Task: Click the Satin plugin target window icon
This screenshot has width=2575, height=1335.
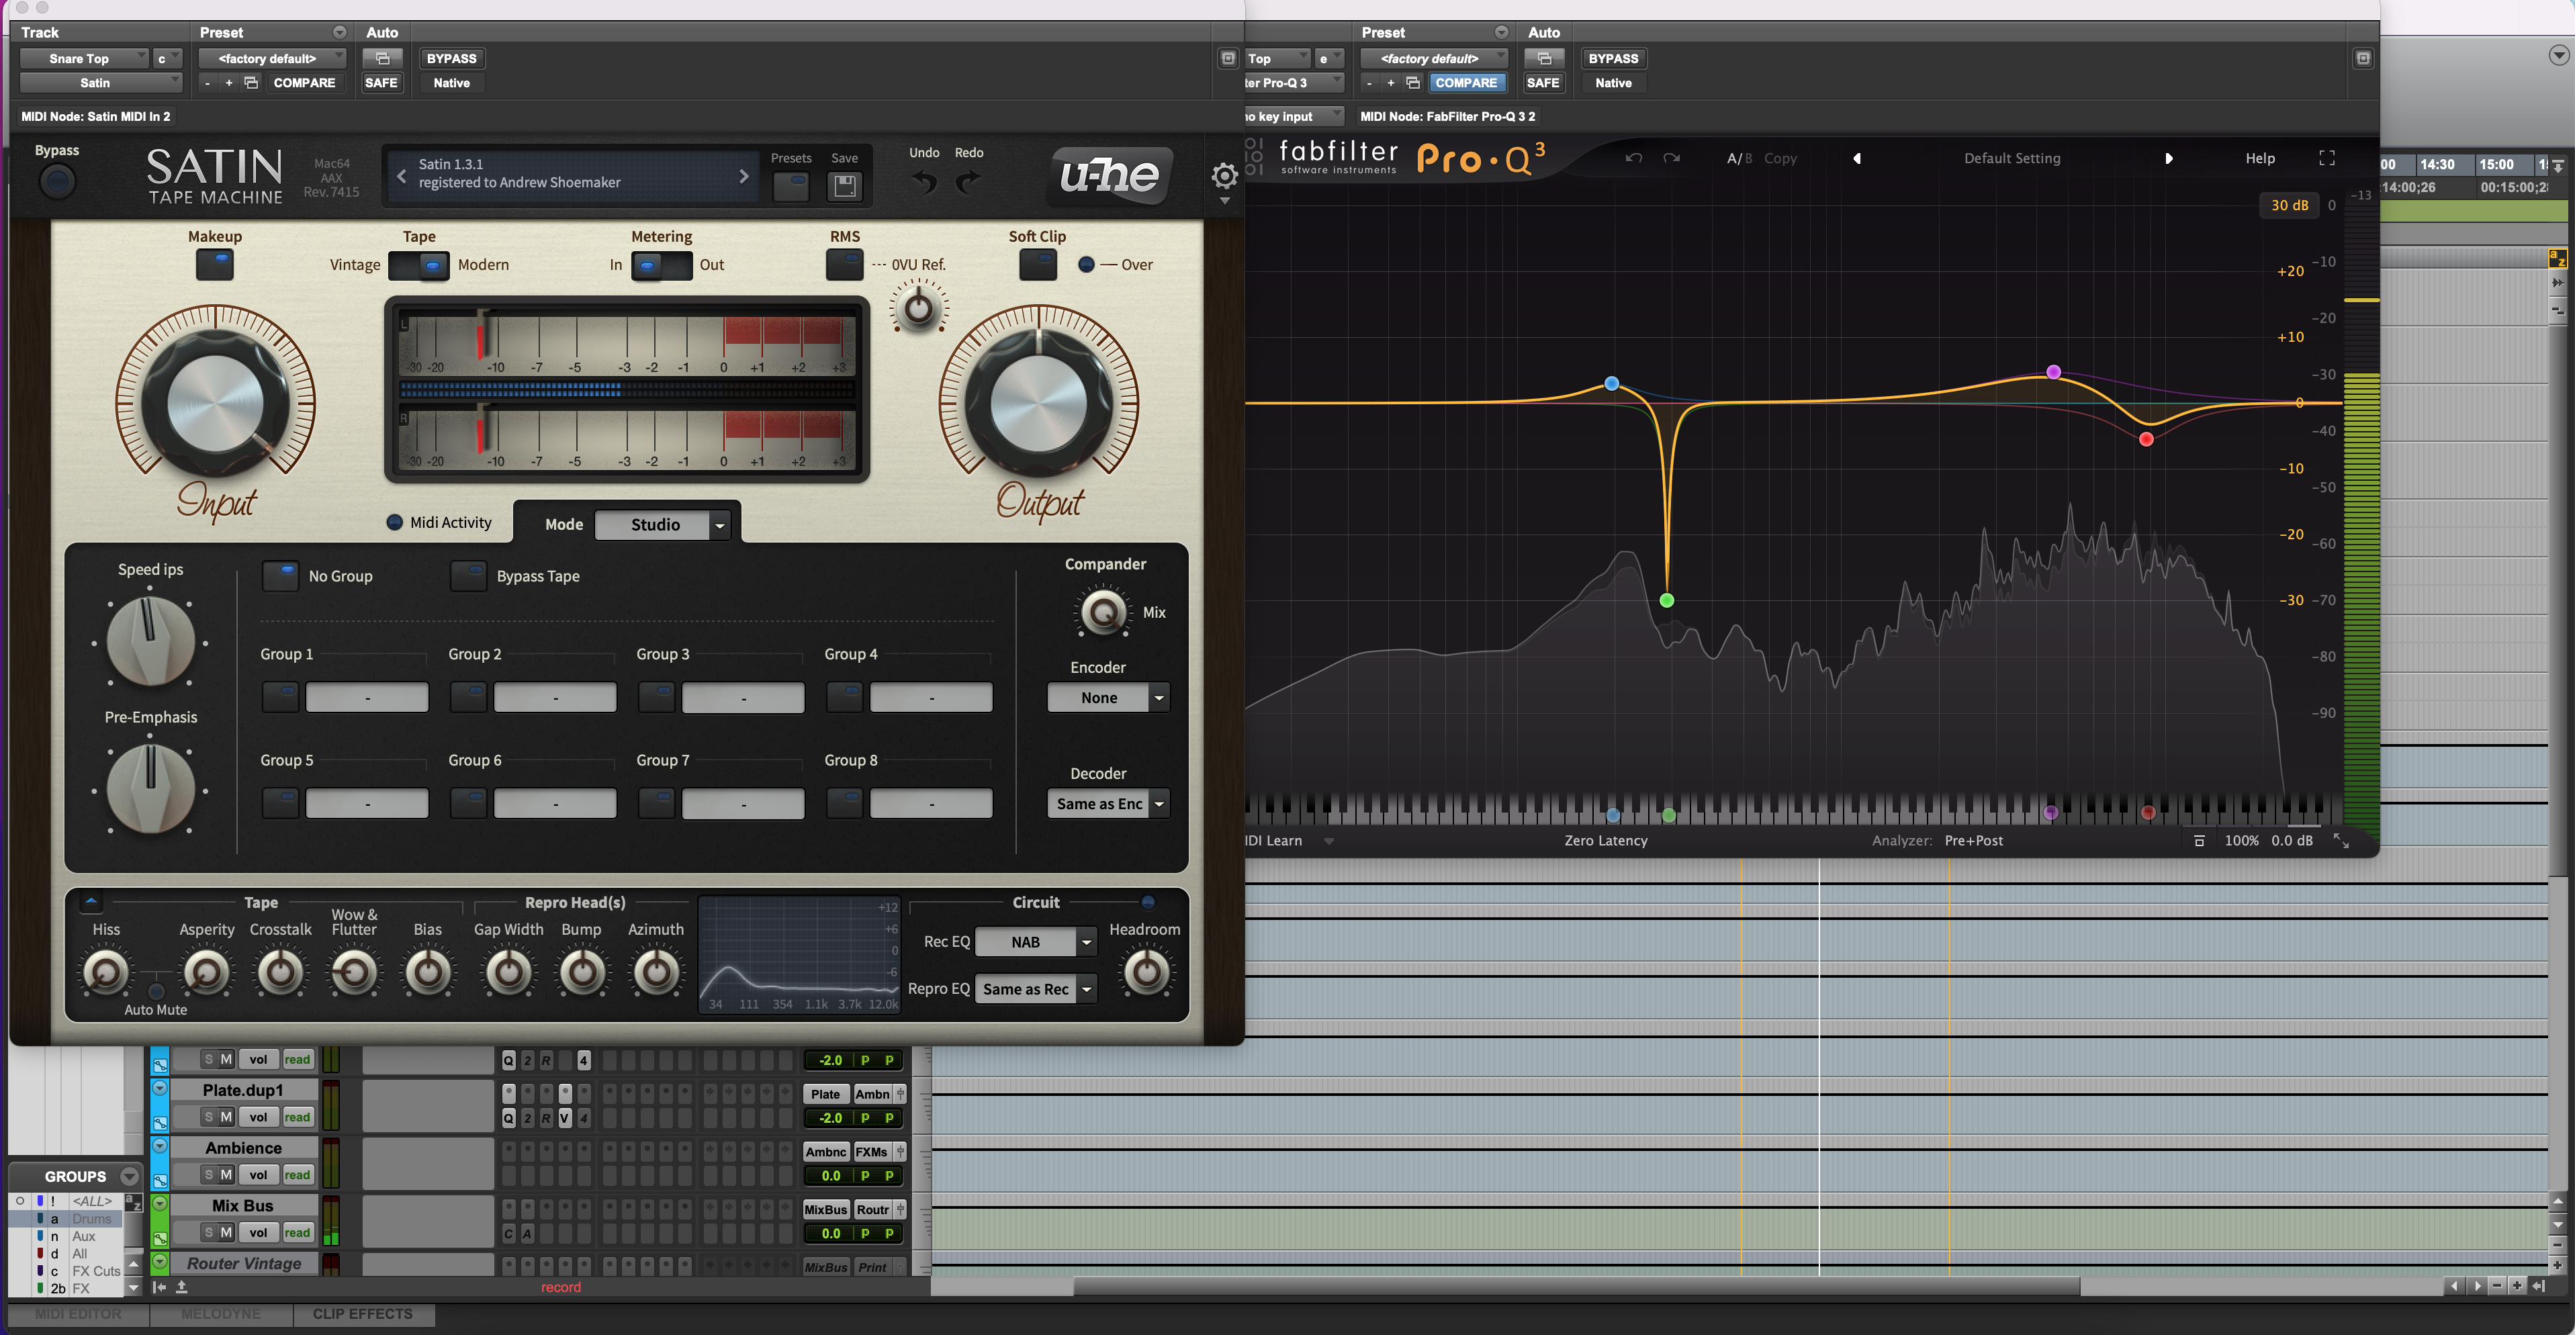Action: point(1228,58)
